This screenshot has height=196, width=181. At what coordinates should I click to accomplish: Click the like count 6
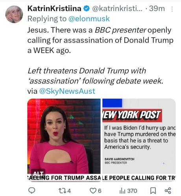pyautogui.click(x=100, y=191)
